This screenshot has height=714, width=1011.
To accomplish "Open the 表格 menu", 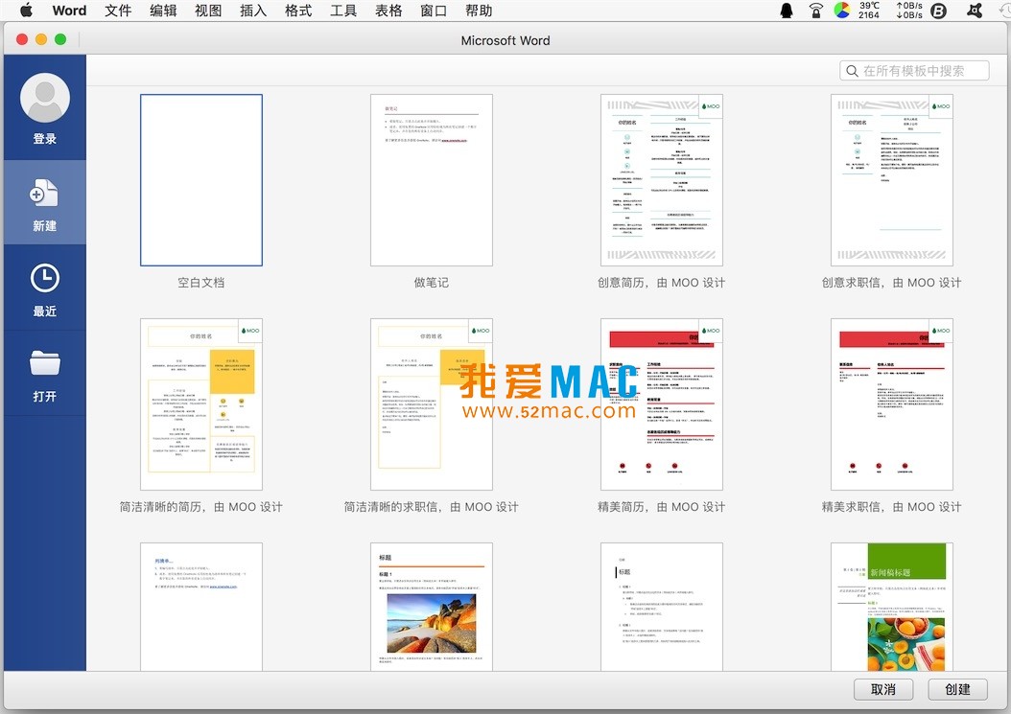I will coord(388,11).
